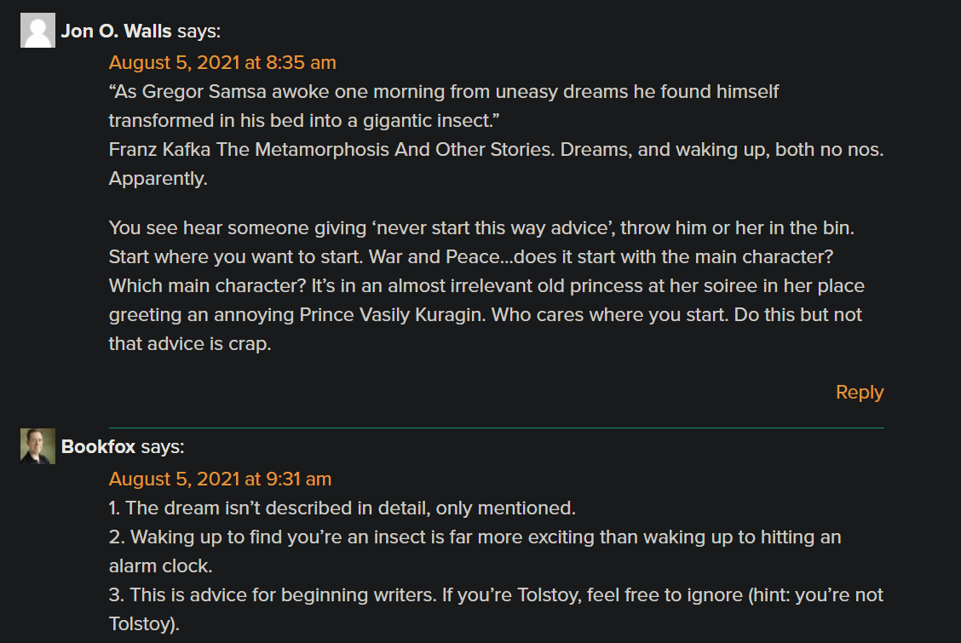
Task: Click Bookfox's first point about the dream
Action: tap(342, 508)
